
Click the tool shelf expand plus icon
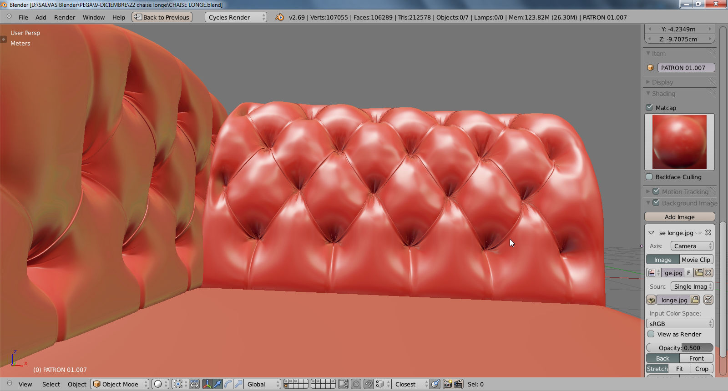pyautogui.click(x=3, y=39)
